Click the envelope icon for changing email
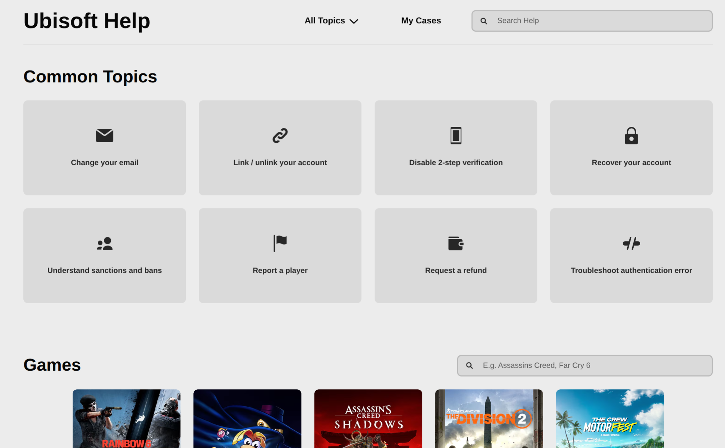 click(105, 135)
